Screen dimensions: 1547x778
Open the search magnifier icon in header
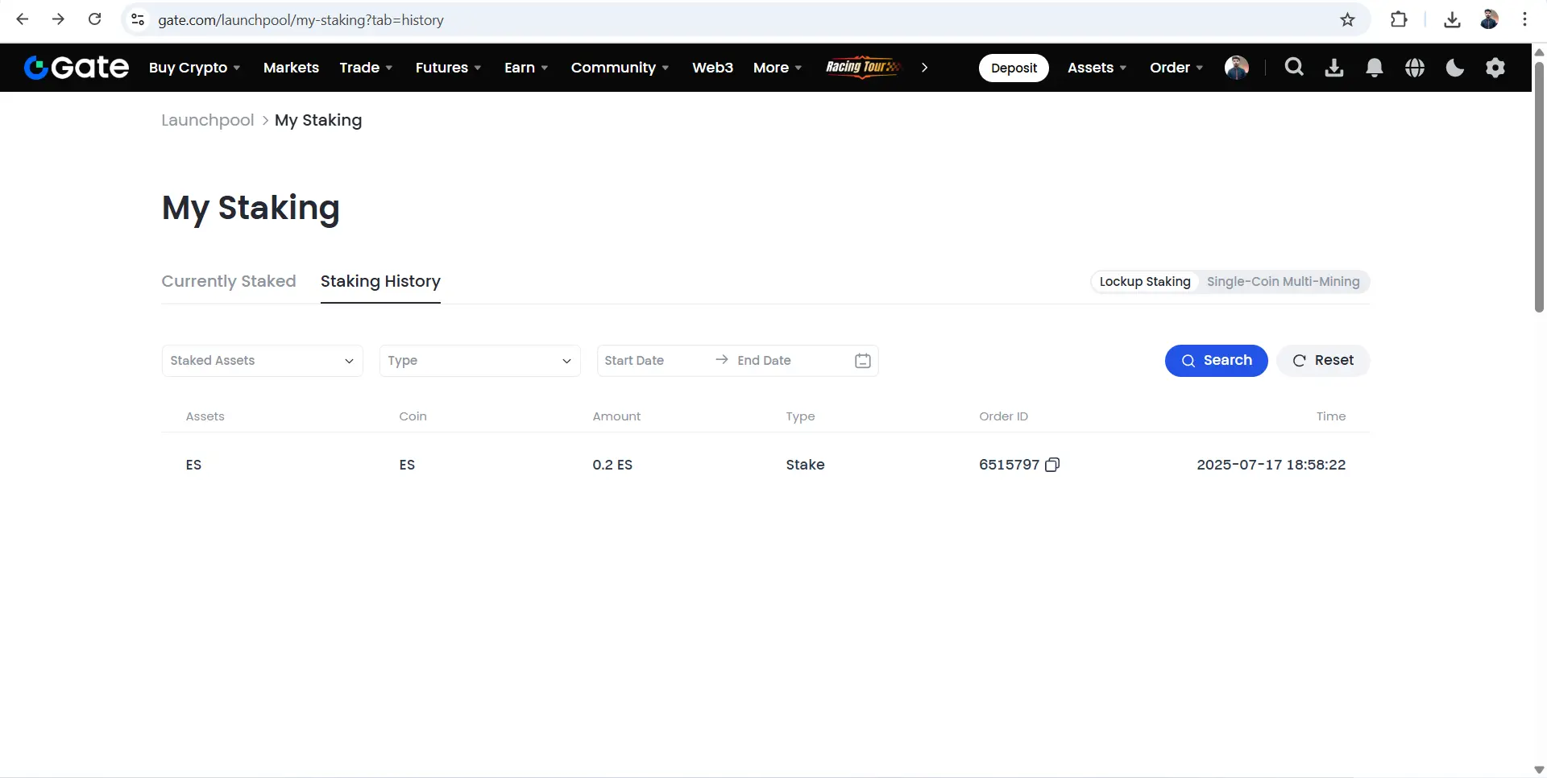[1294, 68]
